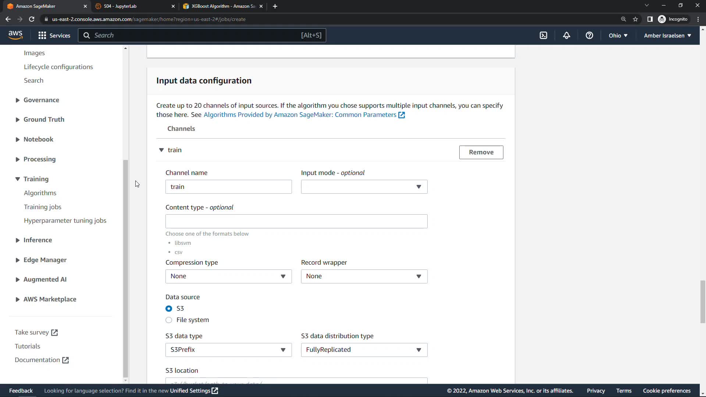This screenshot has width=706, height=397.
Task: Click the page's vertical scrollbar thumb
Action: pos(703,301)
